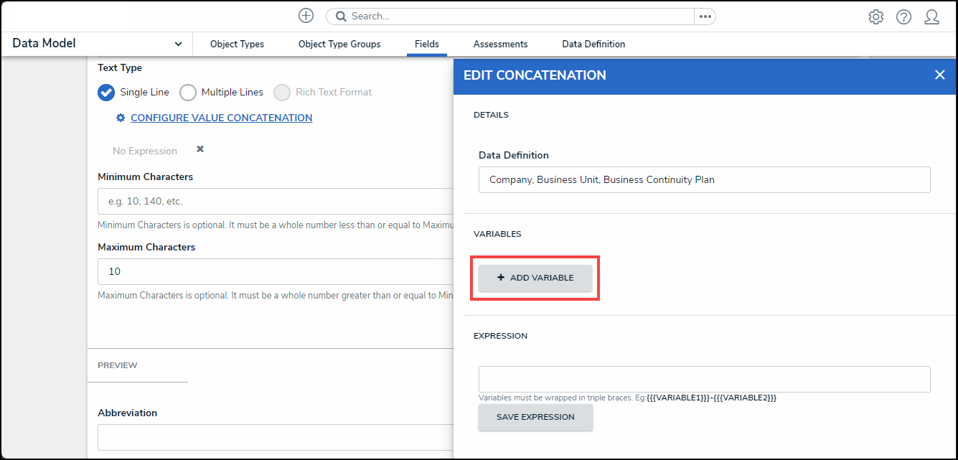
Task: Open the Object Type Groups tab
Action: 339,44
